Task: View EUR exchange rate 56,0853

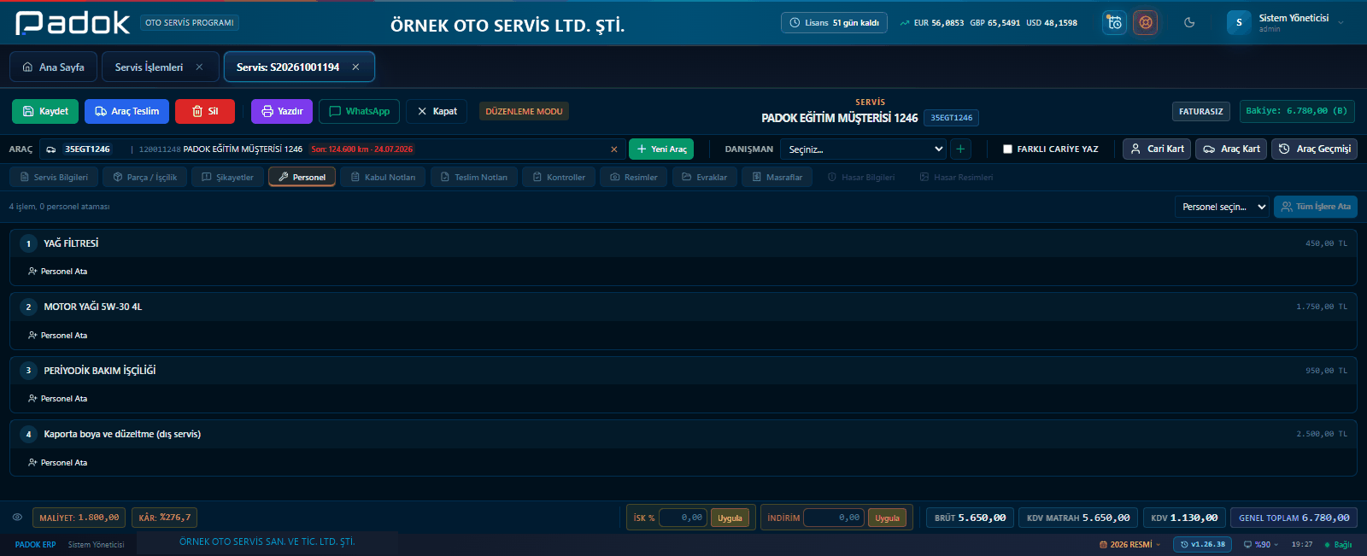Action: point(932,23)
